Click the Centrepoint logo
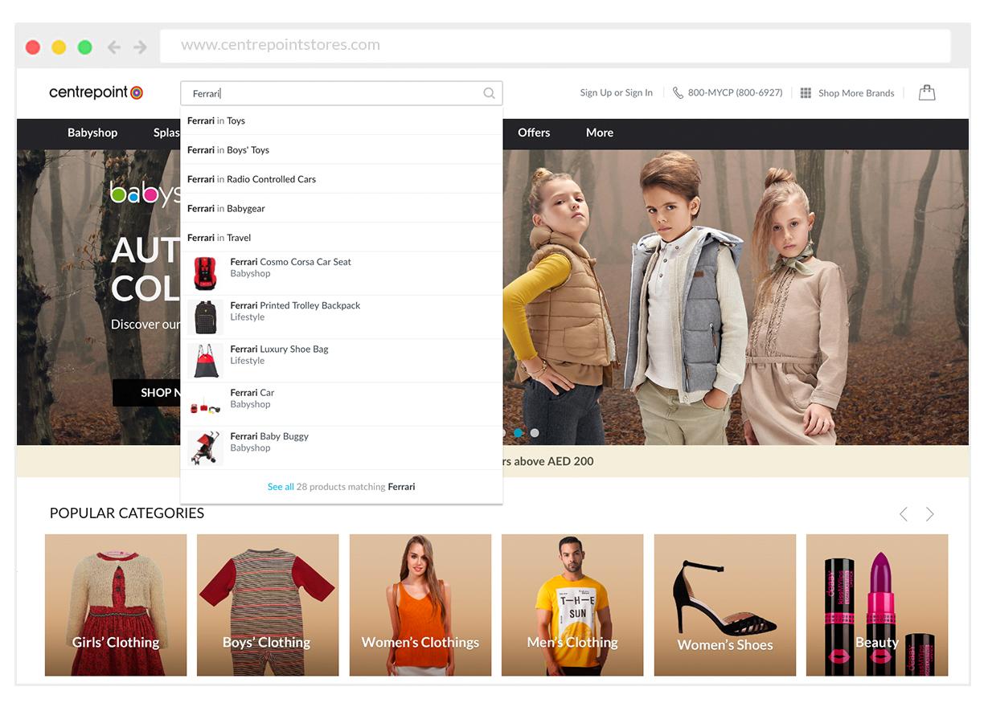This screenshot has height=707, width=984. tap(96, 92)
